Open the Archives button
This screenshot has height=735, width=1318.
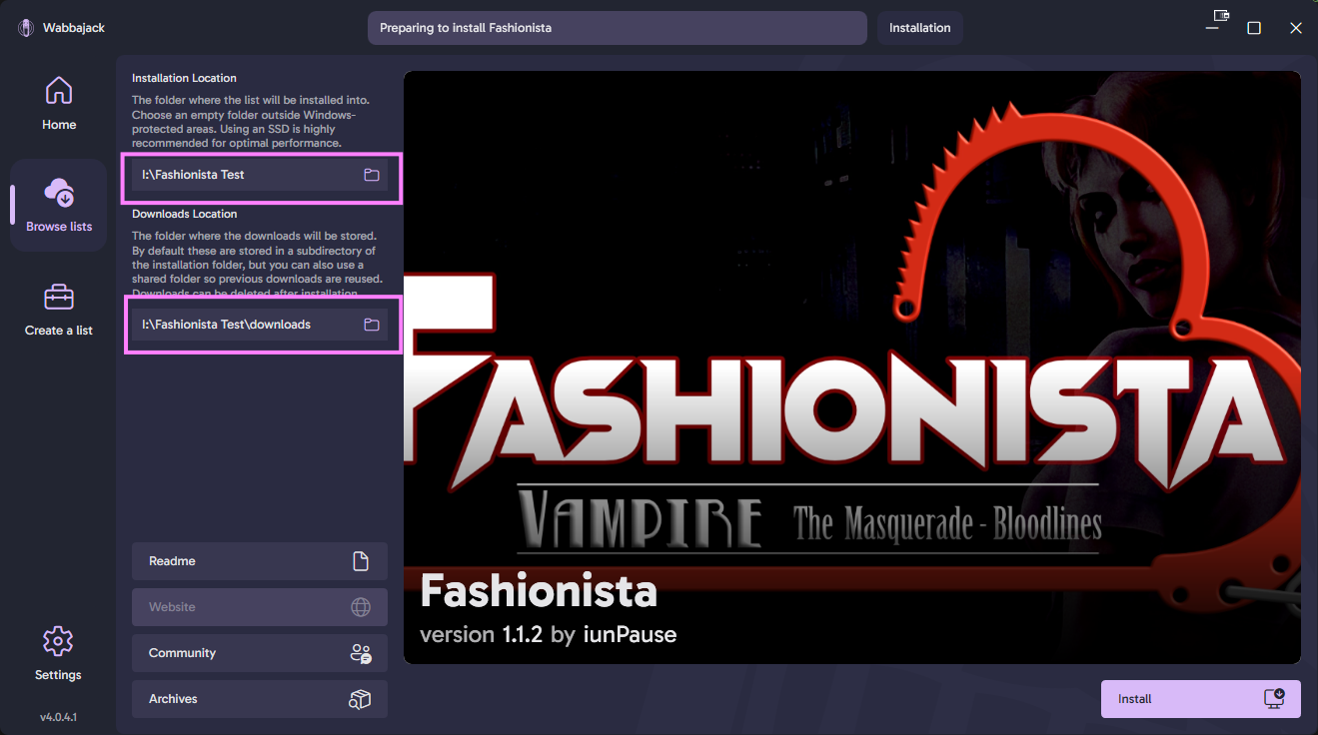point(259,699)
